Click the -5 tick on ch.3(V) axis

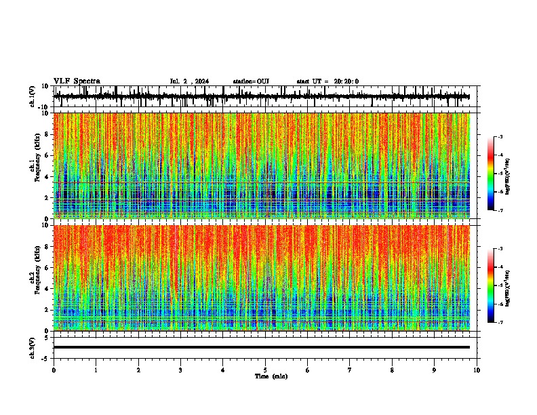pos(46,359)
